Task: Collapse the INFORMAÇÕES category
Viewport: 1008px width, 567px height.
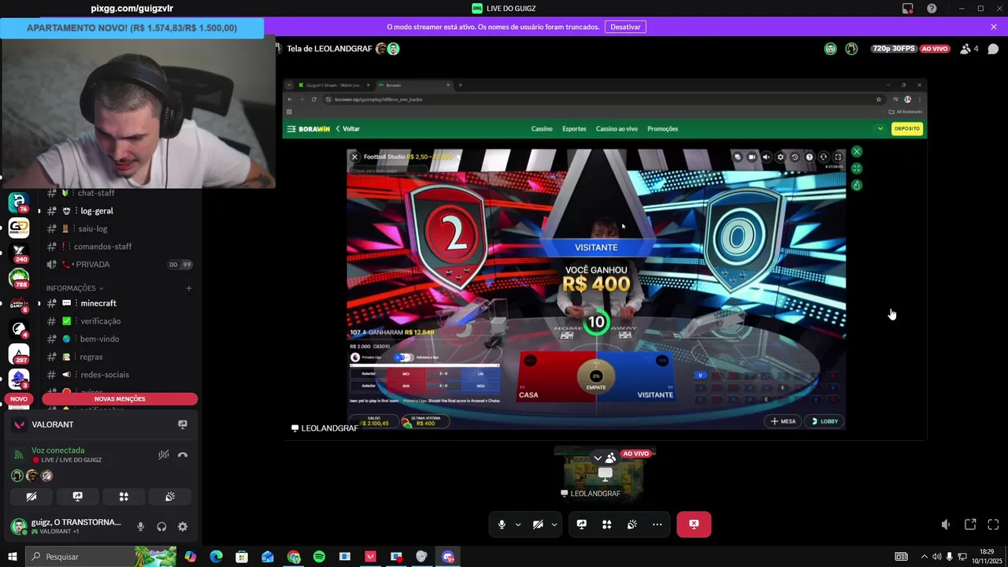Action: pyautogui.click(x=75, y=288)
